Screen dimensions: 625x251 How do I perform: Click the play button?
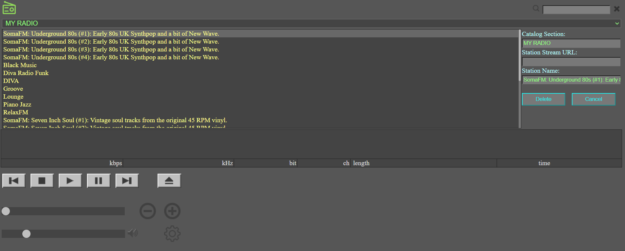coord(70,181)
